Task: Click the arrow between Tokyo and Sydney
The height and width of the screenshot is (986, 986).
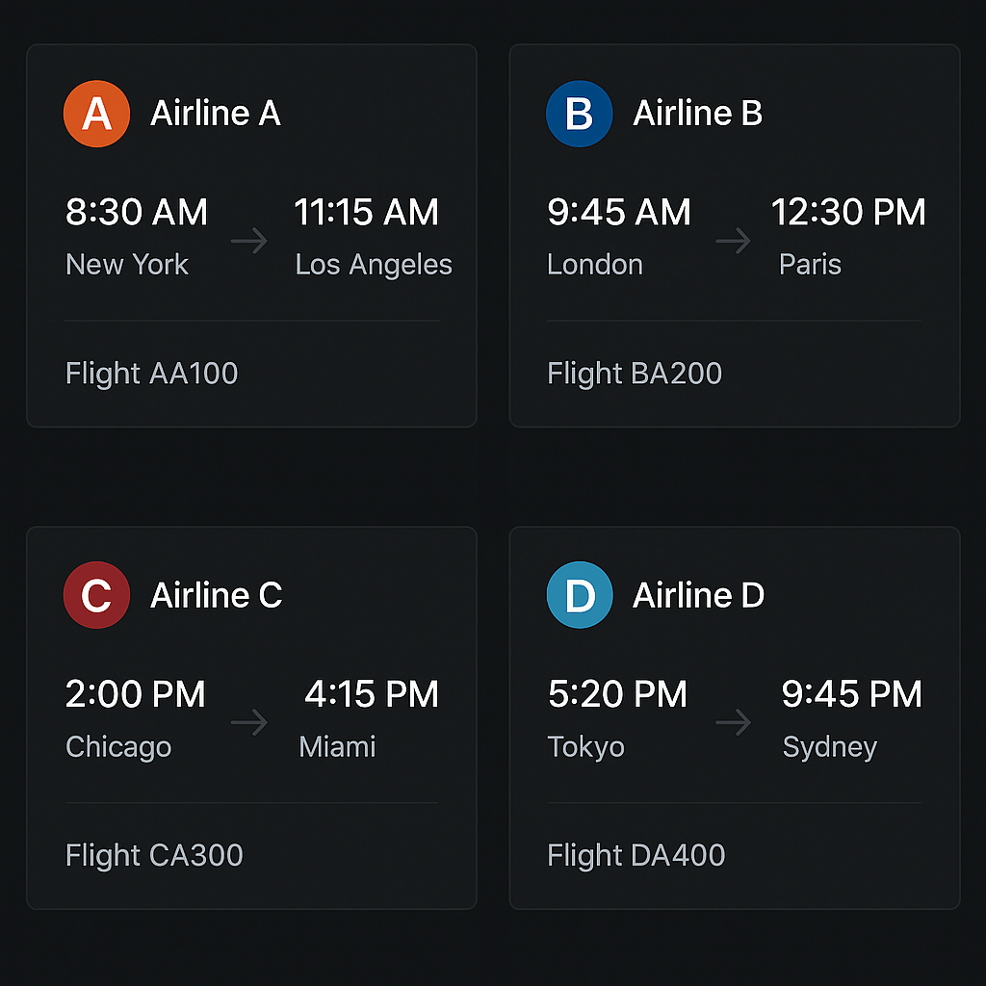Action: point(733,722)
